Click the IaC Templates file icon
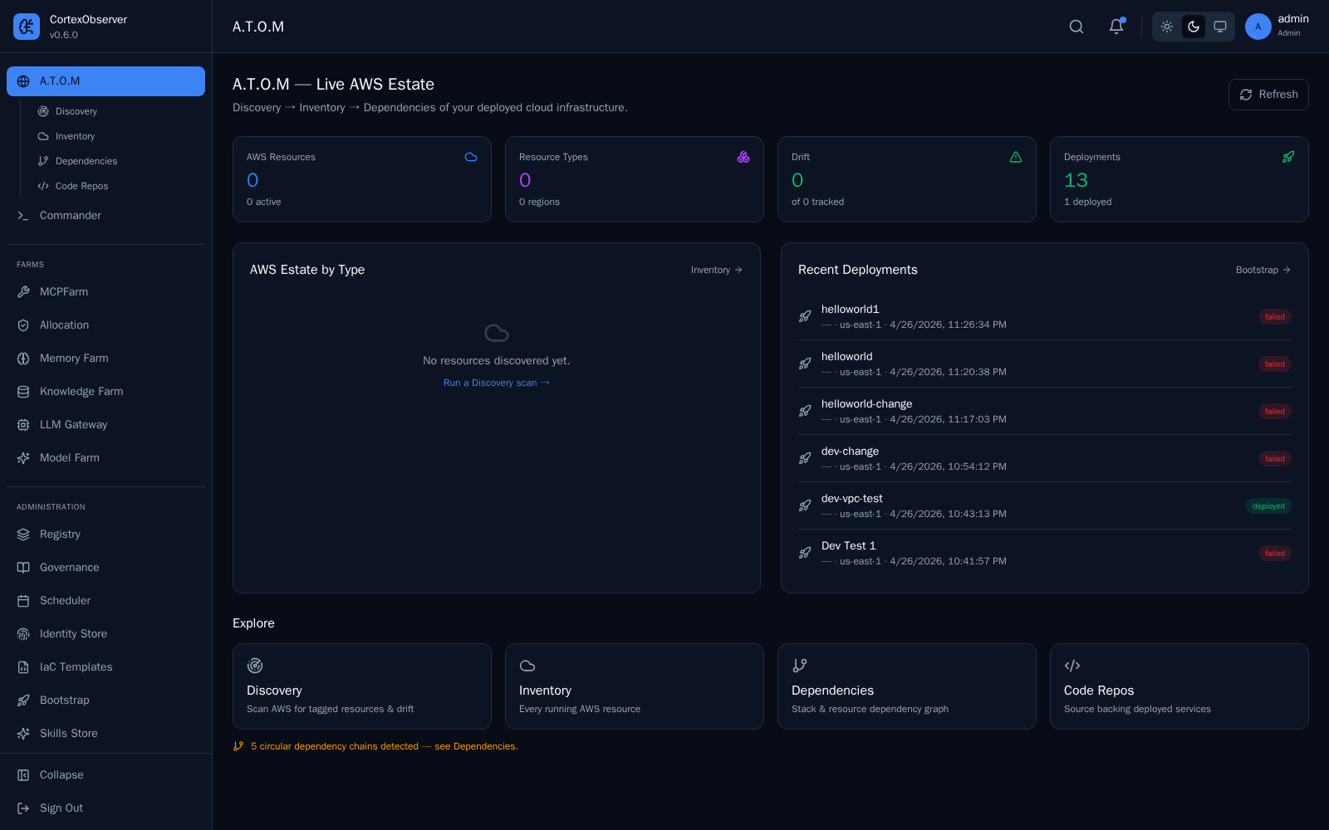This screenshot has height=830, width=1329. pos(23,667)
